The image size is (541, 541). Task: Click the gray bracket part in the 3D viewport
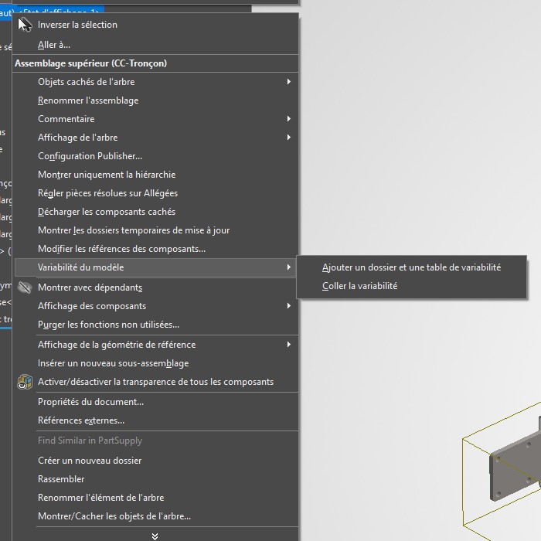(514, 466)
